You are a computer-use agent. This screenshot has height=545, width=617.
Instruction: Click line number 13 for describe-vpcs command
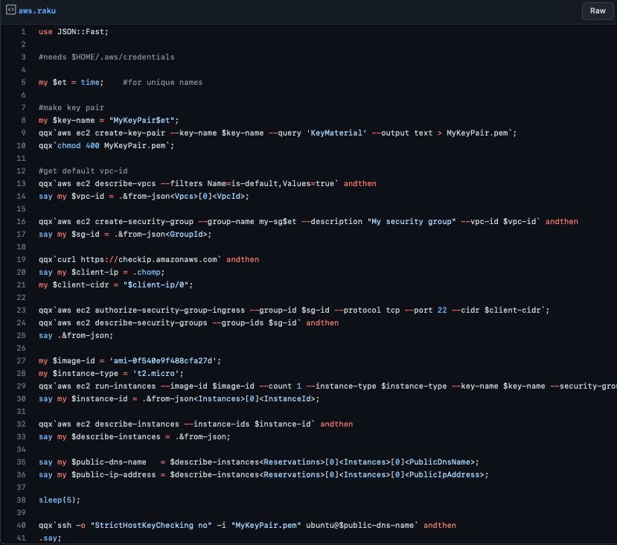click(x=23, y=183)
